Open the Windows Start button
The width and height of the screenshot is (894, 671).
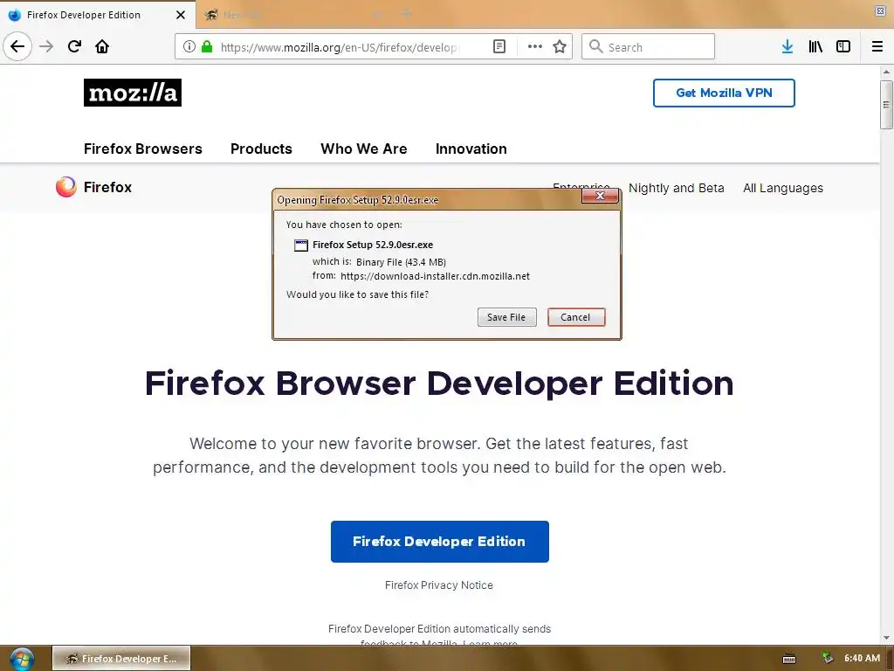point(22,659)
